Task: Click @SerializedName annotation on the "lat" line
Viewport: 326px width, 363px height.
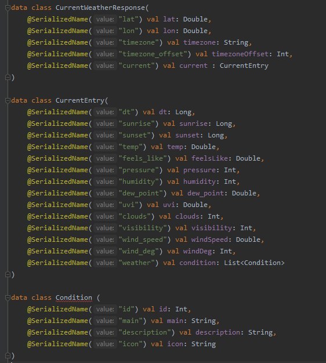Action: (x=57, y=19)
